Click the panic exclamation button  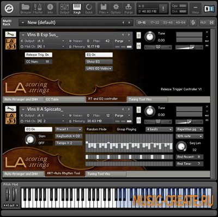click(163, 8)
